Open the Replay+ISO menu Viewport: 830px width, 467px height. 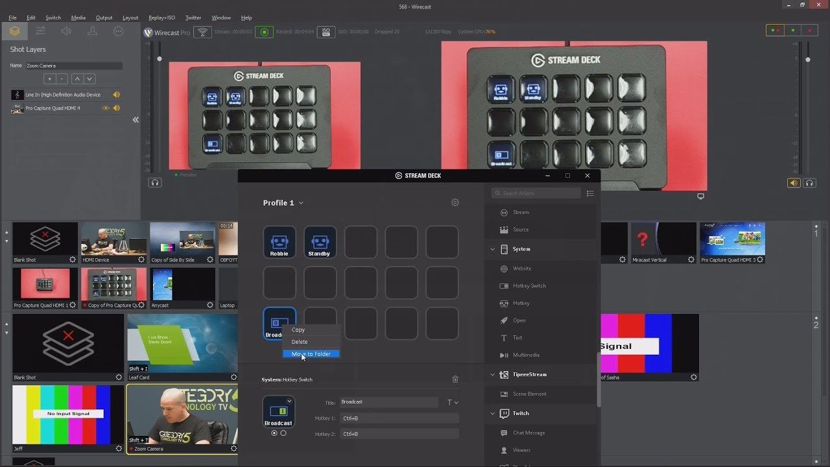point(161,18)
